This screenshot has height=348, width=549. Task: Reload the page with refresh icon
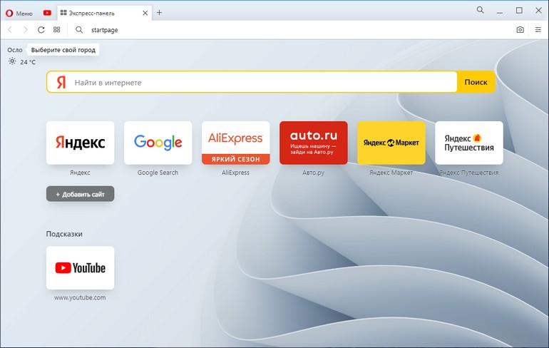pyautogui.click(x=41, y=30)
